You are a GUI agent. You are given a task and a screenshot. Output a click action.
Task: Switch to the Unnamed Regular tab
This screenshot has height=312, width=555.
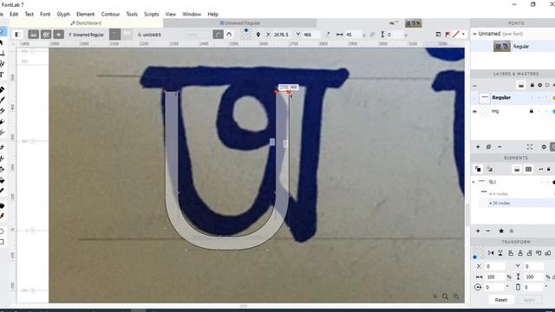tap(239, 23)
